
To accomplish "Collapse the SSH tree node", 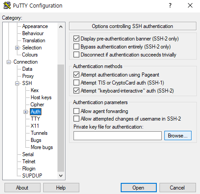I will point(17,83).
